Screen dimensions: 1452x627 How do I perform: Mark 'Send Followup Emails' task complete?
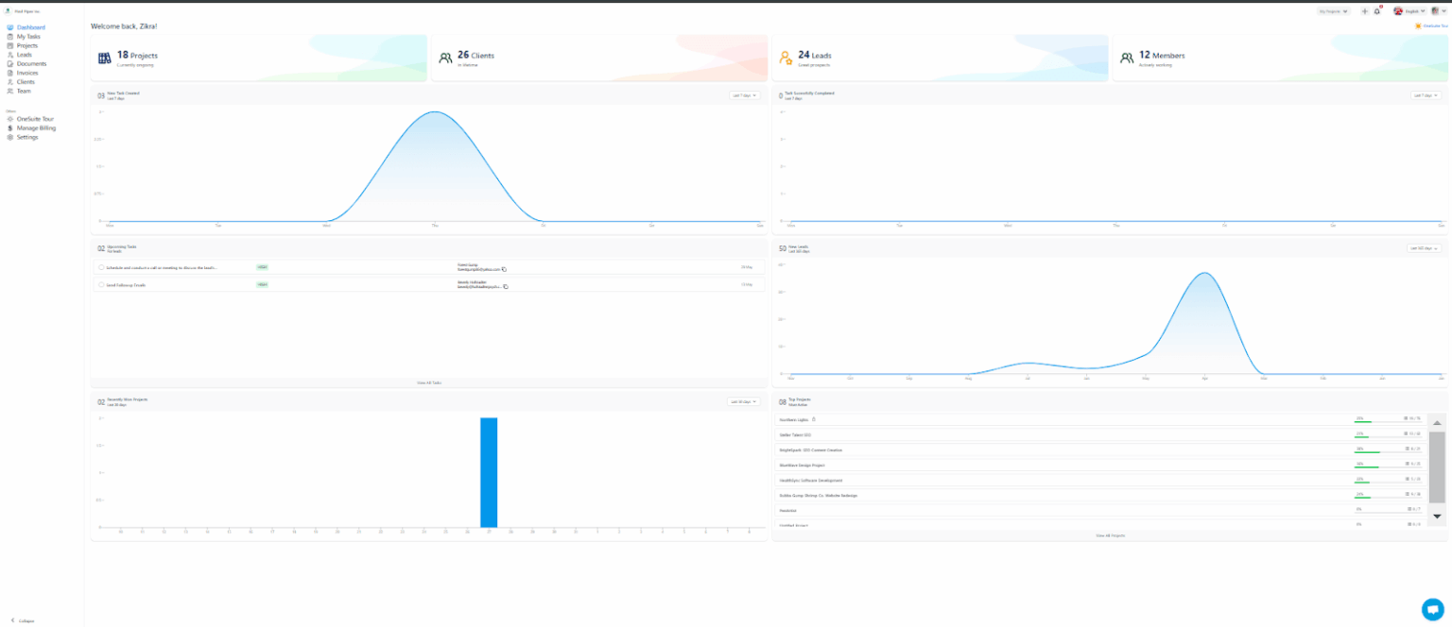(101, 284)
